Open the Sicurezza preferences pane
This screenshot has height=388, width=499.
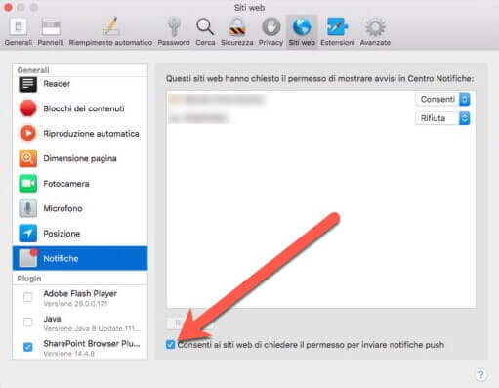click(x=237, y=31)
